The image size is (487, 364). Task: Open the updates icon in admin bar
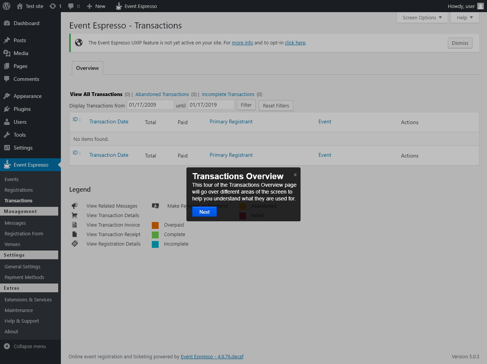53,6
